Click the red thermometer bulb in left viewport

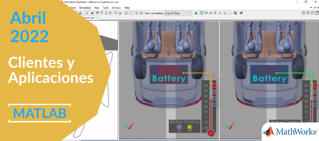[211, 133]
